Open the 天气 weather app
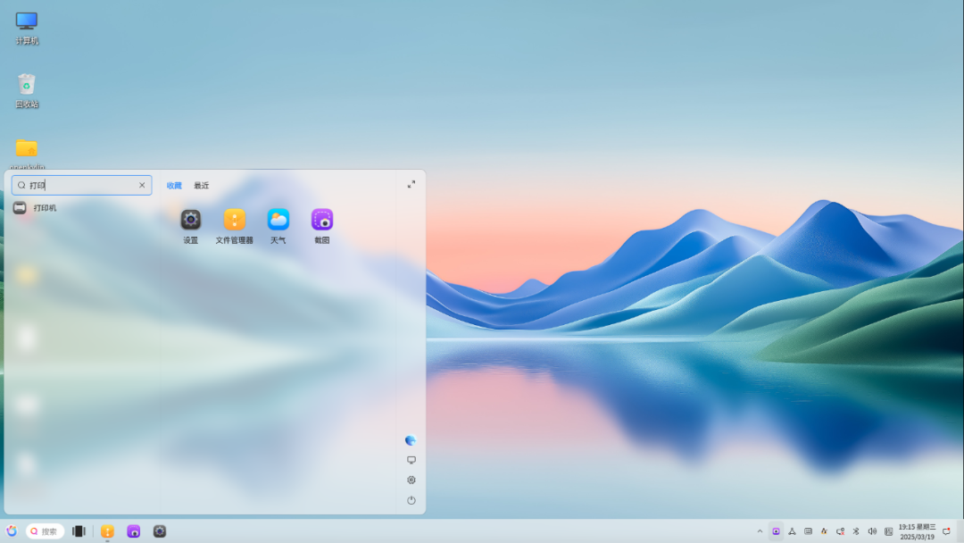 tap(278, 226)
